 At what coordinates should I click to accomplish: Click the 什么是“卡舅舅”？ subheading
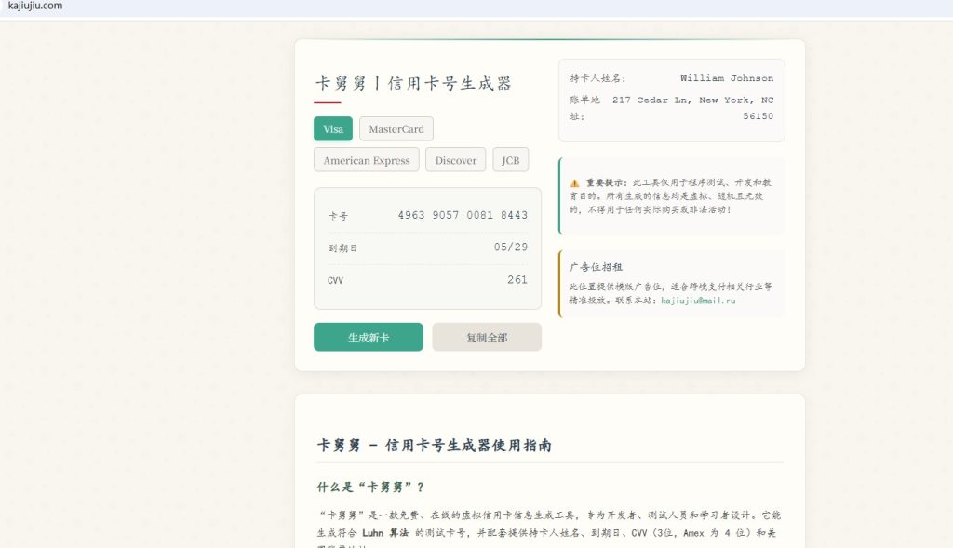370,487
